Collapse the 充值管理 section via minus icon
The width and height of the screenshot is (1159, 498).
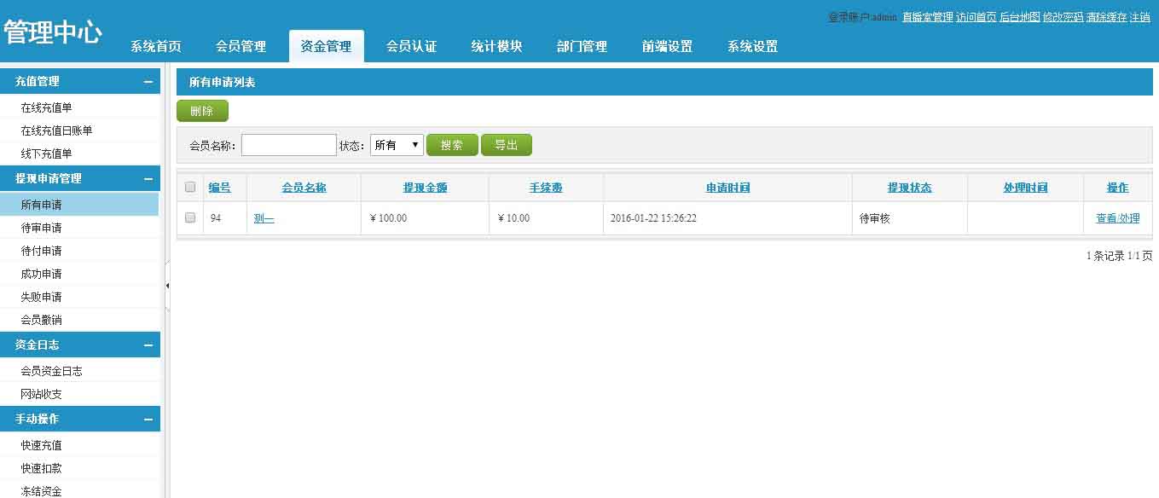[148, 82]
